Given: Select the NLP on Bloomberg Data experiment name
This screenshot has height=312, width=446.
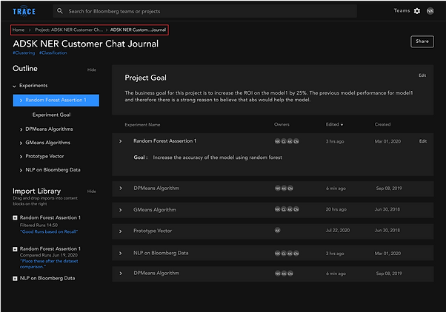Looking at the screenshot, I should point(161,253).
